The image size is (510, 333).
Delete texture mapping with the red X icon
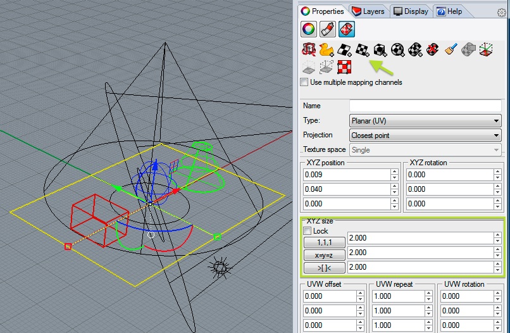pos(433,49)
